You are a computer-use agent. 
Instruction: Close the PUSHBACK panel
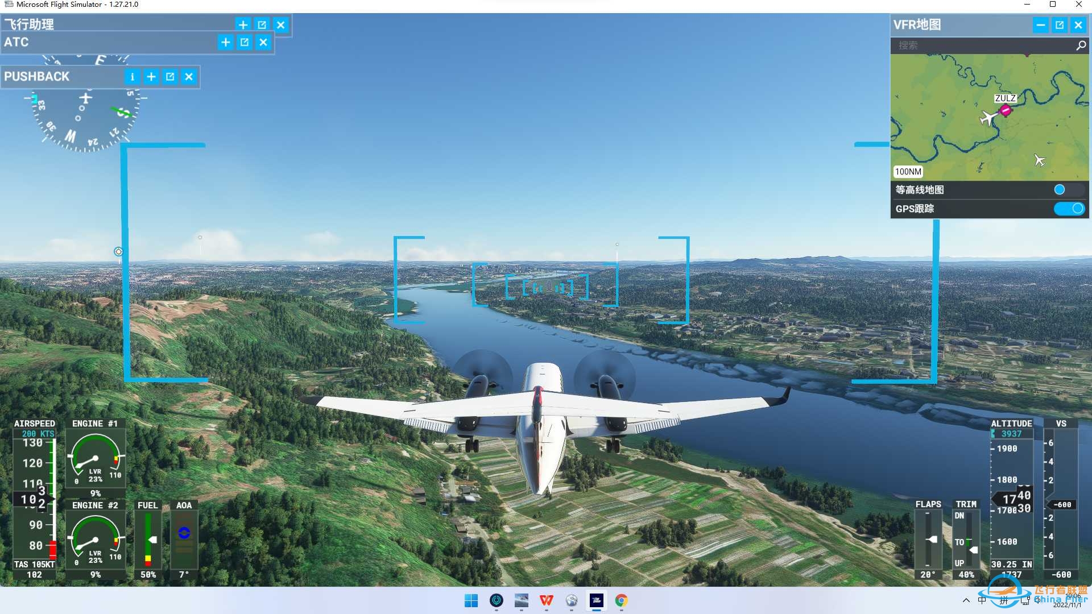click(x=189, y=77)
